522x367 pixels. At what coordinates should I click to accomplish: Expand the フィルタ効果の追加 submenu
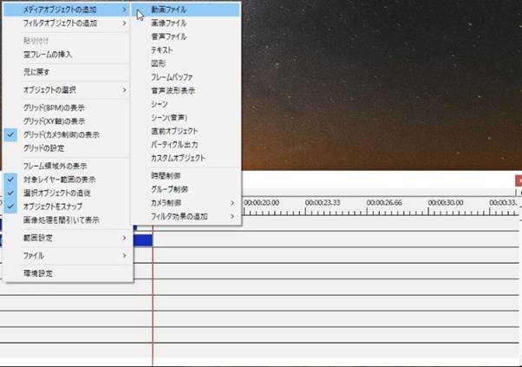[179, 216]
